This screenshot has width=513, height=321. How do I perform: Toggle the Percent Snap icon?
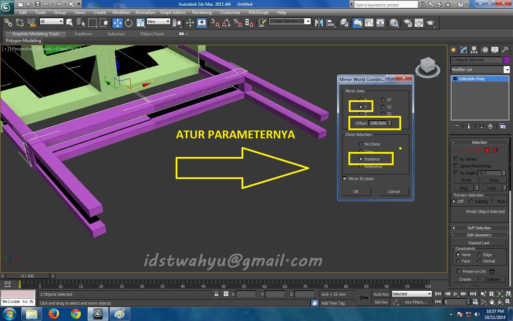(x=238, y=23)
